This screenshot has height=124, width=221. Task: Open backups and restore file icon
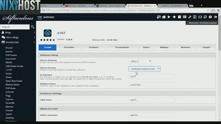195,17
